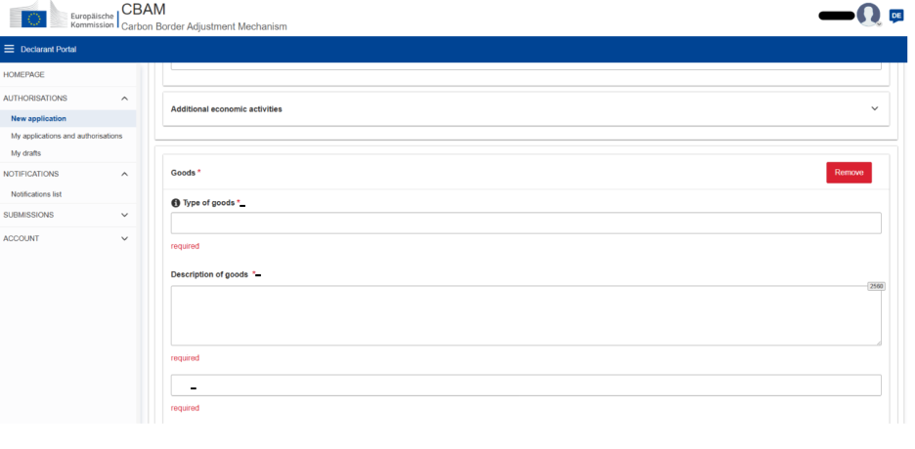
Task: Open My applications and authorisations
Action: (66, 136)
